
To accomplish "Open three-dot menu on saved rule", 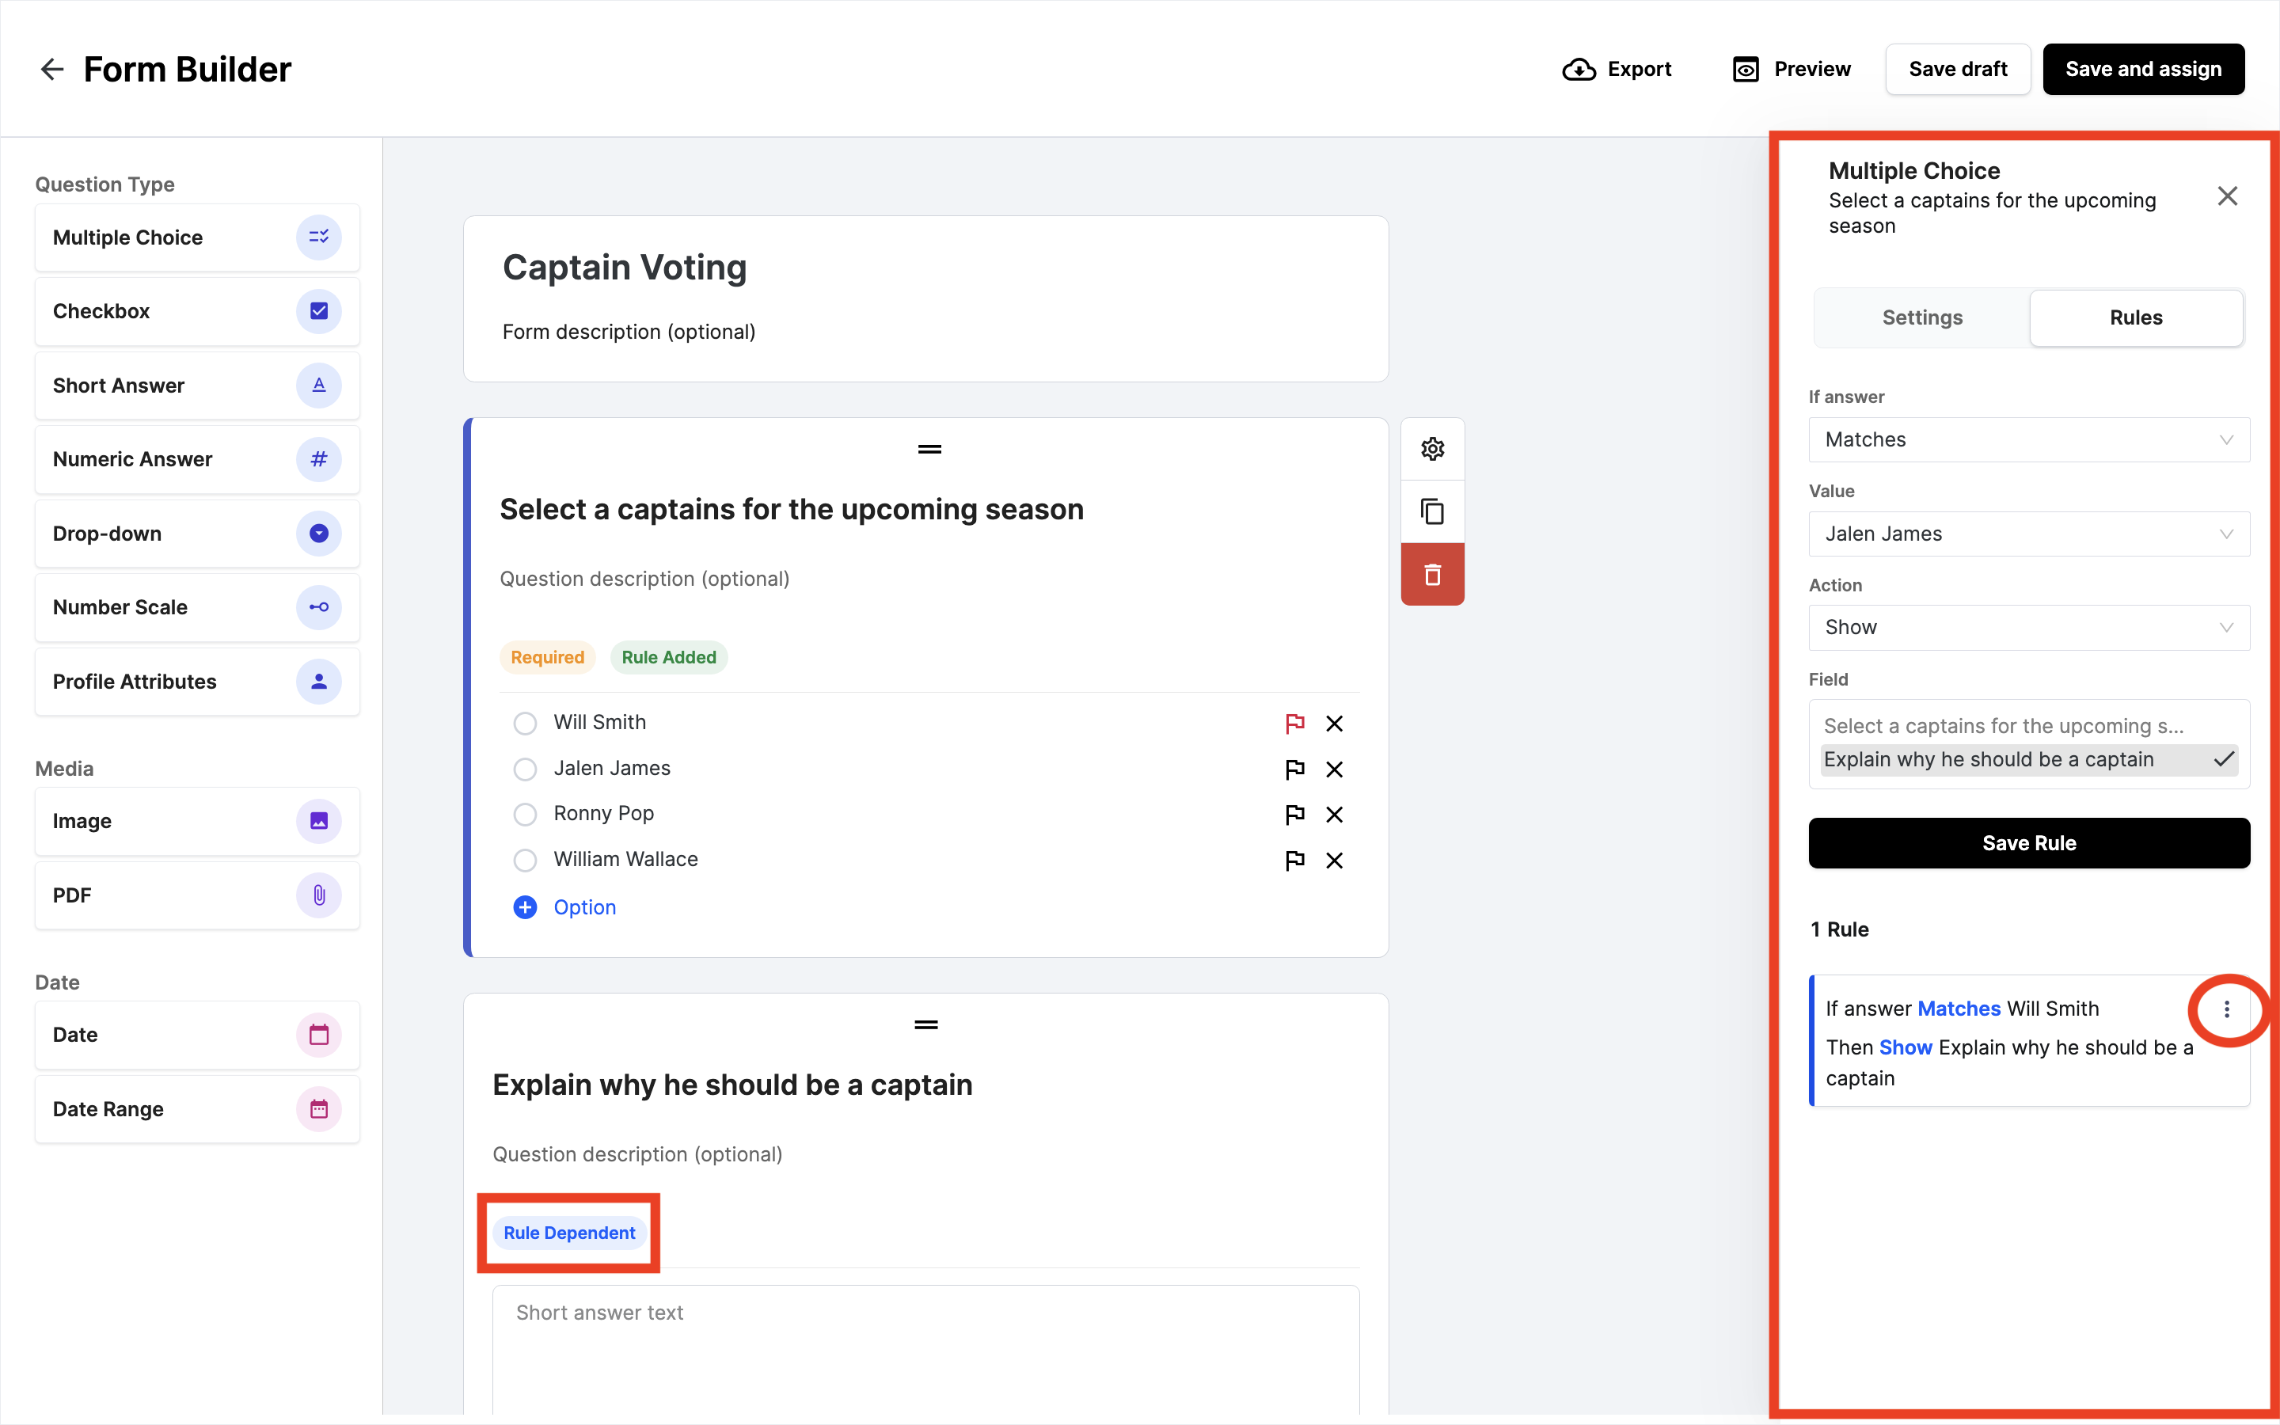I will pyautogui.click(x=2226, y=1009).
